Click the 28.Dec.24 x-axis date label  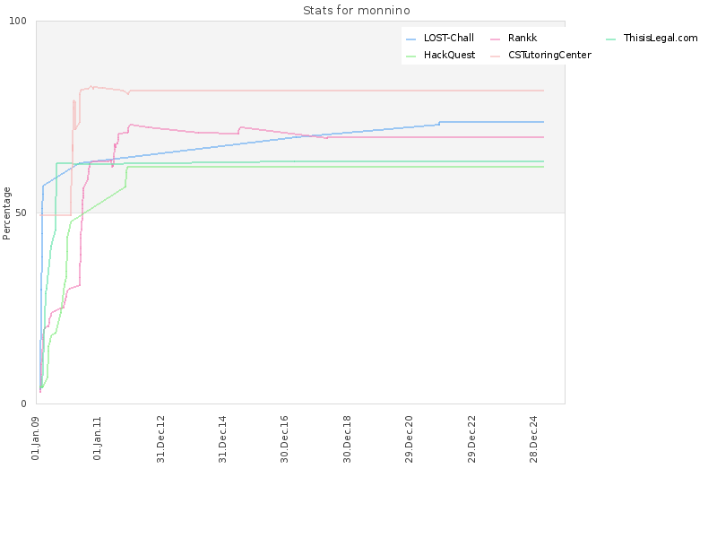tap(533, 439)
